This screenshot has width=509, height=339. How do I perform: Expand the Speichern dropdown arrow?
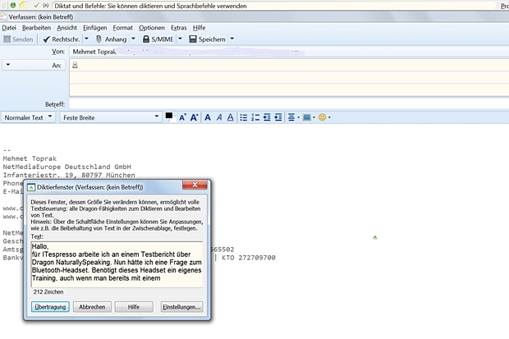pyautogui.click(x=232, y=39)
